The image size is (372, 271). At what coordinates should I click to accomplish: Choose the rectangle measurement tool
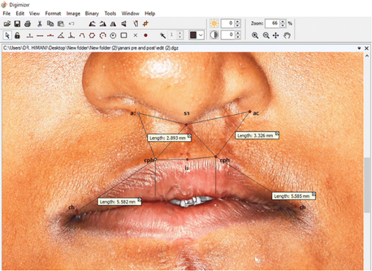[124, 35]
